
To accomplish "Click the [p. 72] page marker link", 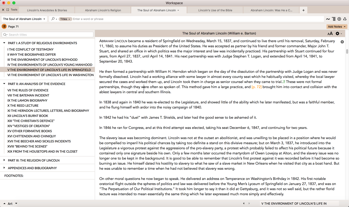I will pyautogui.click(x=256, y=87).
